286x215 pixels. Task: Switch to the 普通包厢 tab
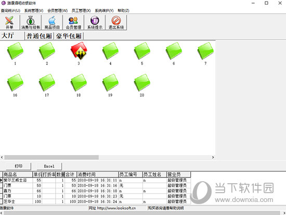coord(39,36)
